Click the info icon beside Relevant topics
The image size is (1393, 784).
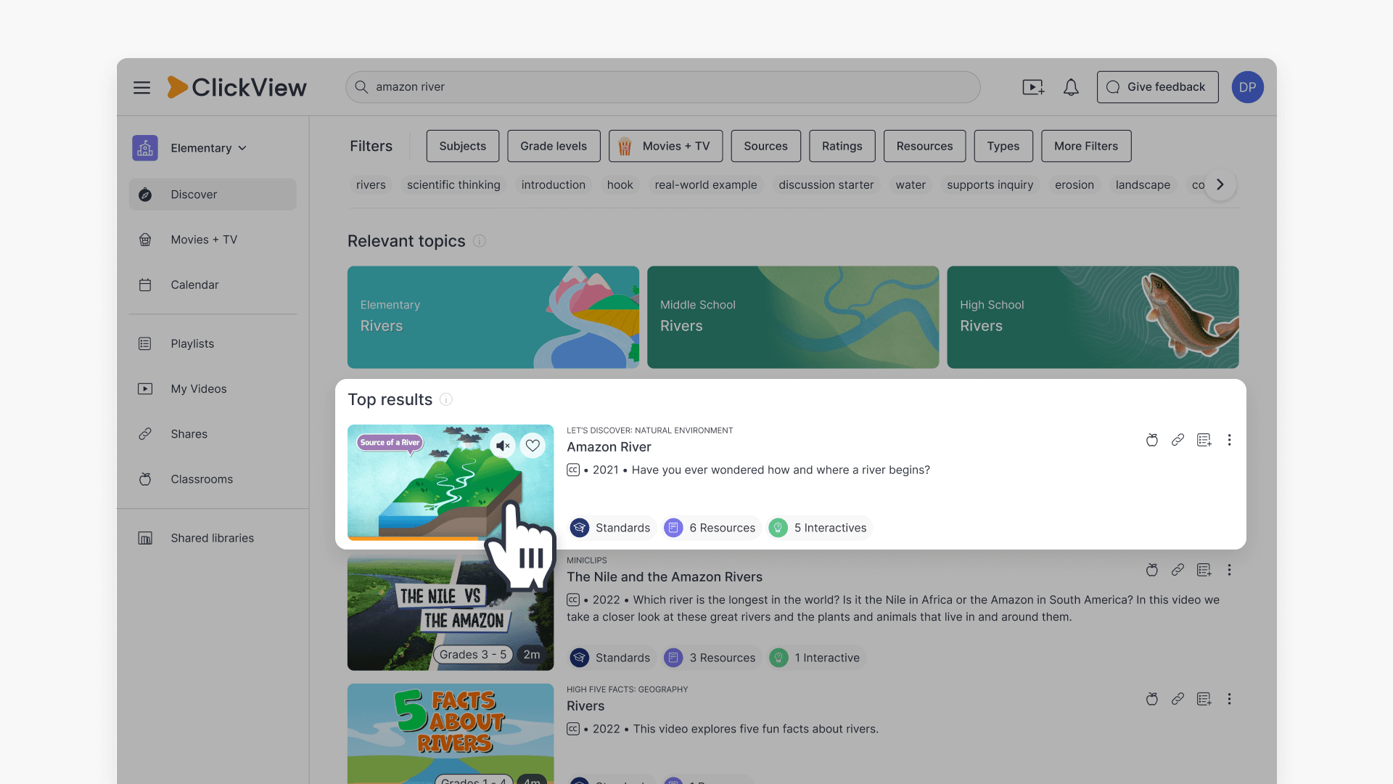(x=480, y=241)
